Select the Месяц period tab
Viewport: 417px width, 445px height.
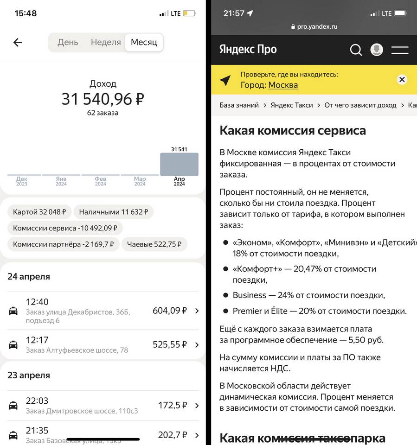tap(144, 42)
